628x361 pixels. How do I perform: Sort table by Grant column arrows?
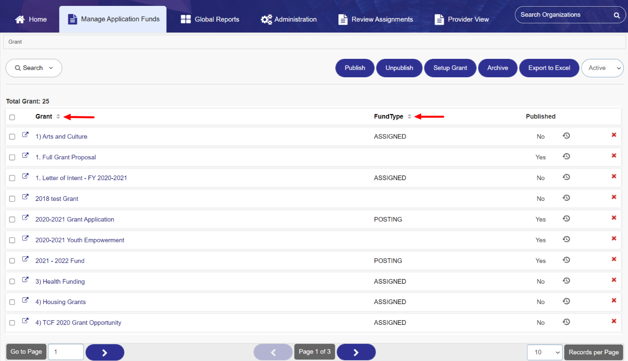coord(58,117)
